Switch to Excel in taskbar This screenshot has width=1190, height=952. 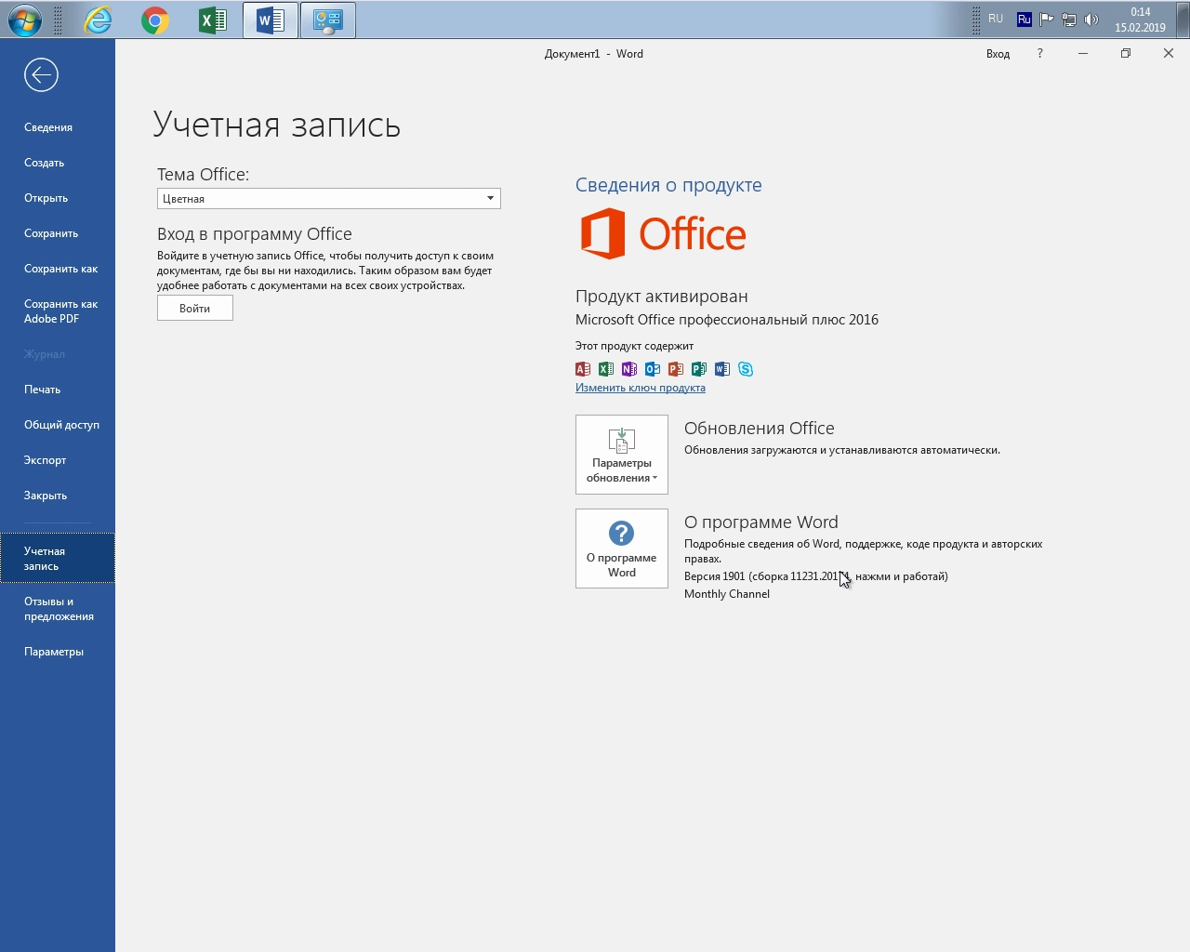point(213,20)
